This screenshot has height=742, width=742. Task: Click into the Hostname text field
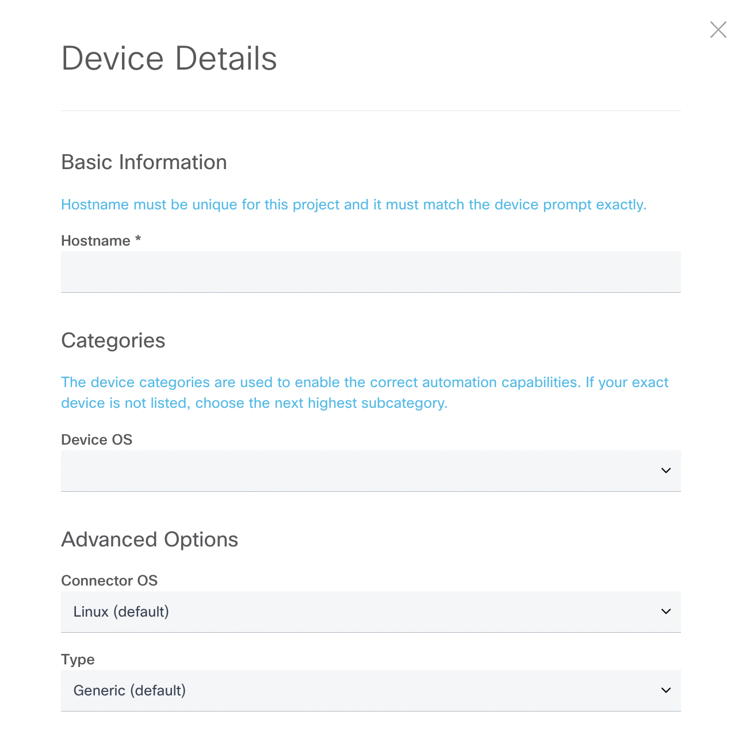[370, 271]
